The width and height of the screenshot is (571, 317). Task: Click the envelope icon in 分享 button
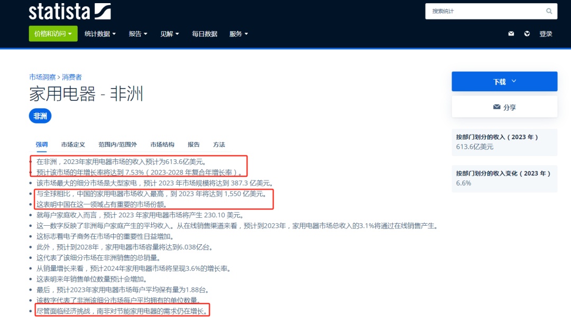(x=496, y=107)
